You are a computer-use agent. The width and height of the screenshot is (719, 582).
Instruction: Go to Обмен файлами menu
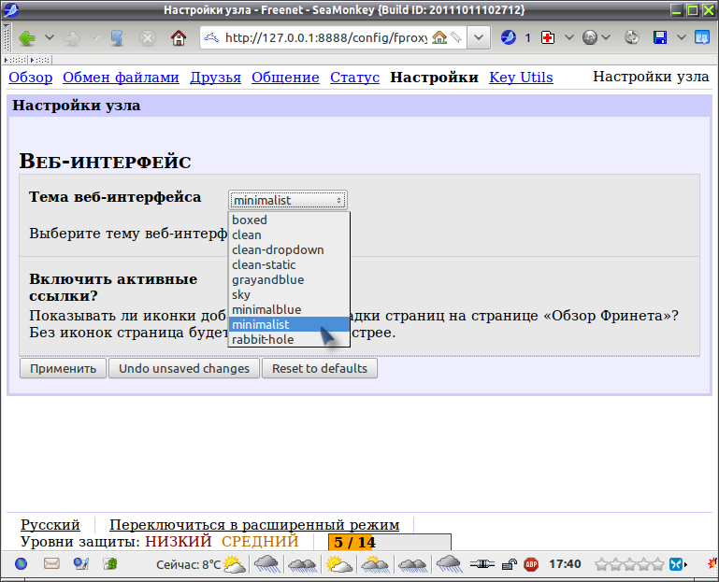(x=121, y=78)
